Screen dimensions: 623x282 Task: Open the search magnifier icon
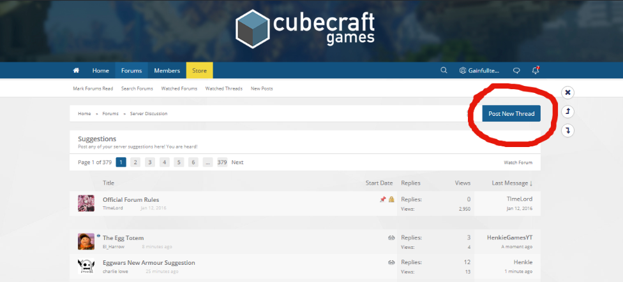tap(444, 70)
